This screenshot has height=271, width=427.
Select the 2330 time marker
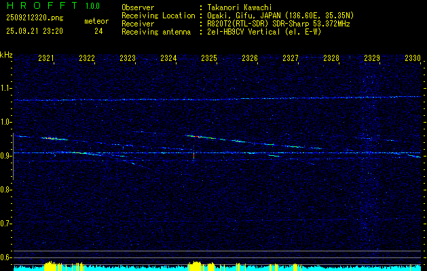pyautogui.click(x=413, y=59)
